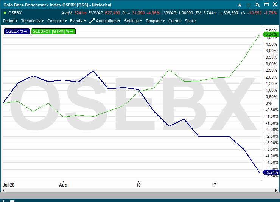Viewport: 280px width, 202px height.
Task: Click the ΣV value 3 744m
Action: point(210,13)
